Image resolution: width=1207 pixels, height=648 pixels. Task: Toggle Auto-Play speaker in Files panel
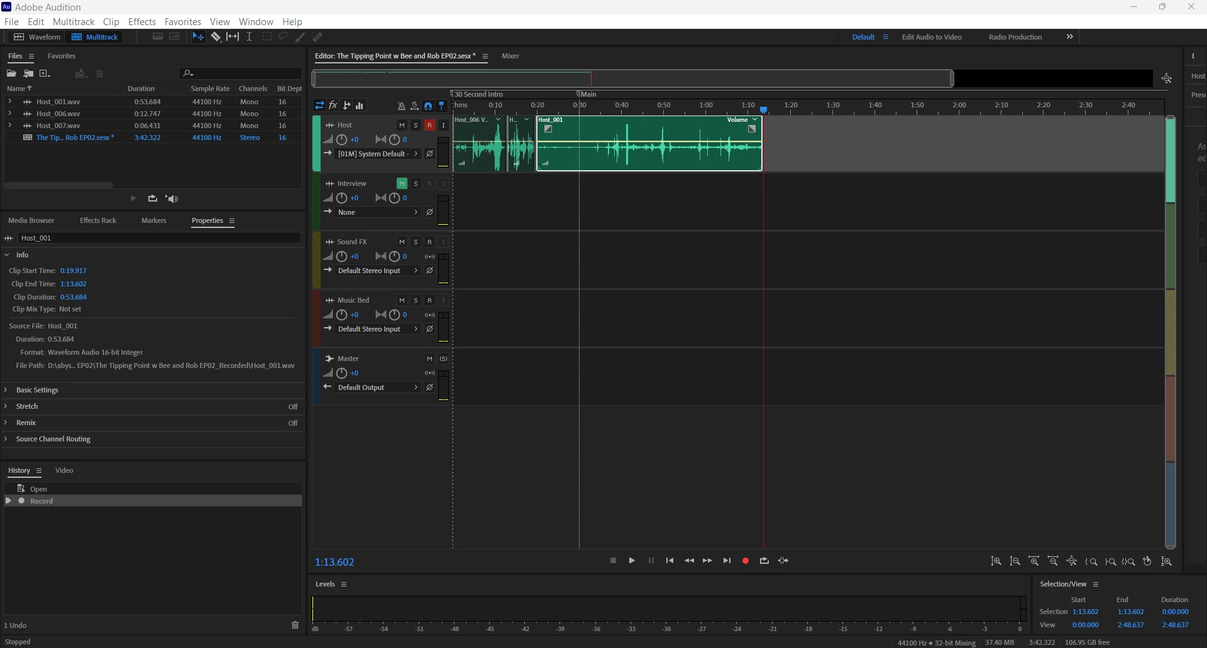coord(172,198)
